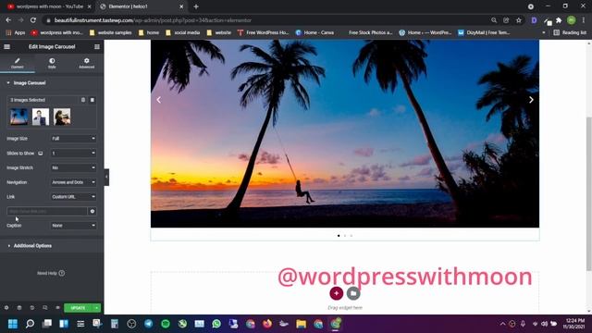Open Telegram from taskbar
The height and width of the screenshot is (333, 592).
click(x=148, y=324)
